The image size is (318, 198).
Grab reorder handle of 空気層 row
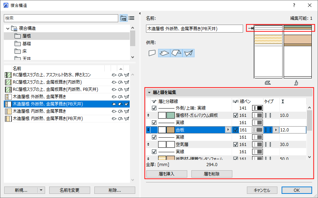148,145
